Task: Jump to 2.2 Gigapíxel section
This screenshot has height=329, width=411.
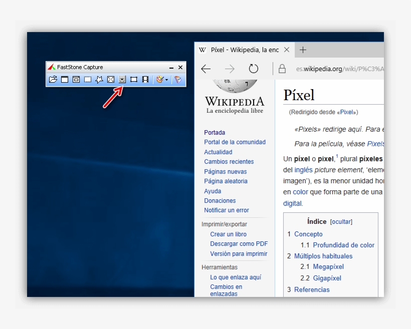Action: click(x=327, y=278)
